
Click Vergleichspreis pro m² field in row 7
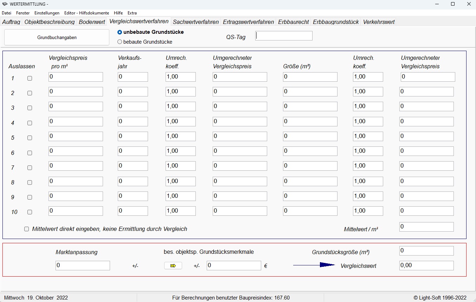(76, 166)
